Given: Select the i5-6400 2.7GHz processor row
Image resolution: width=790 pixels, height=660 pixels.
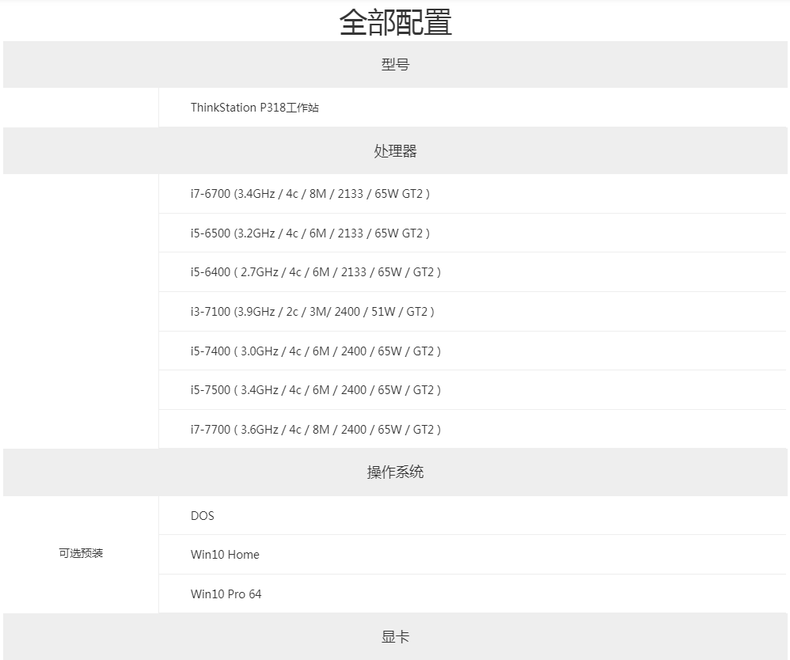Looking at the screenshot, I should (473, 272).
